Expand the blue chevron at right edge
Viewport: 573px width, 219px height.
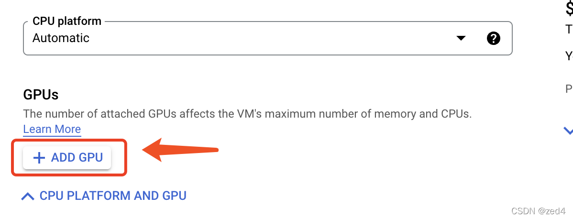pos(568,130)
